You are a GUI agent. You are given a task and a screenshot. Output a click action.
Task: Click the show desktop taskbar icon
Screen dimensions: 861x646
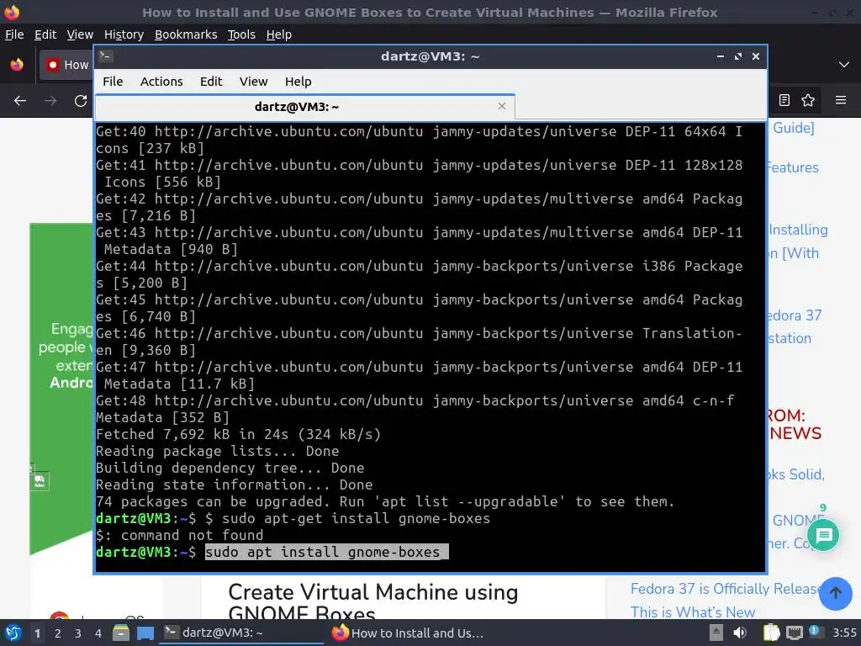point(145,633)
